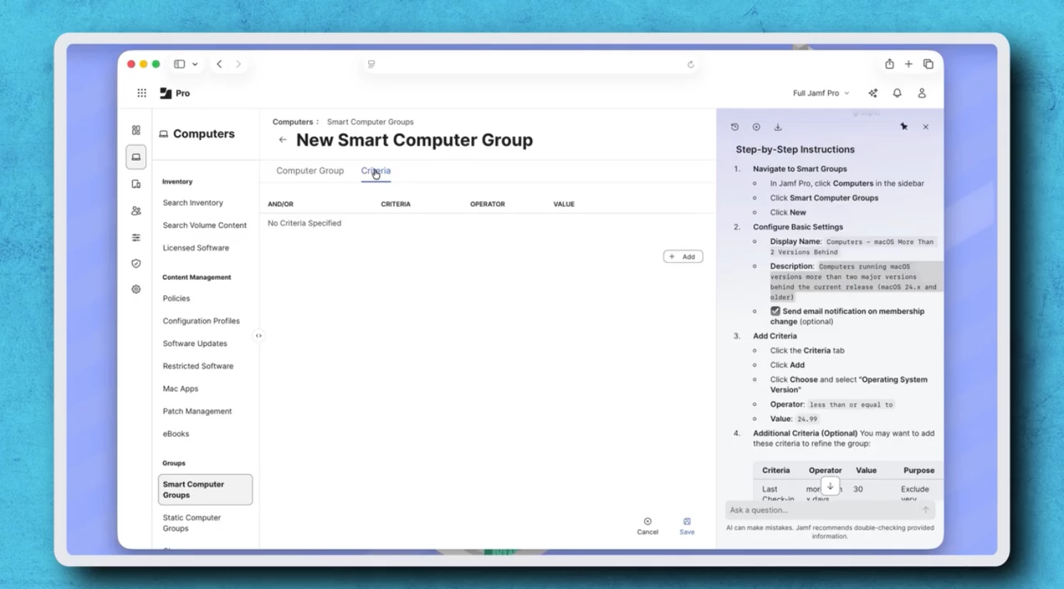This screenshot has height=589, width=1064.
Task: Open the shield icon in left rail
Action: point(136,263)
